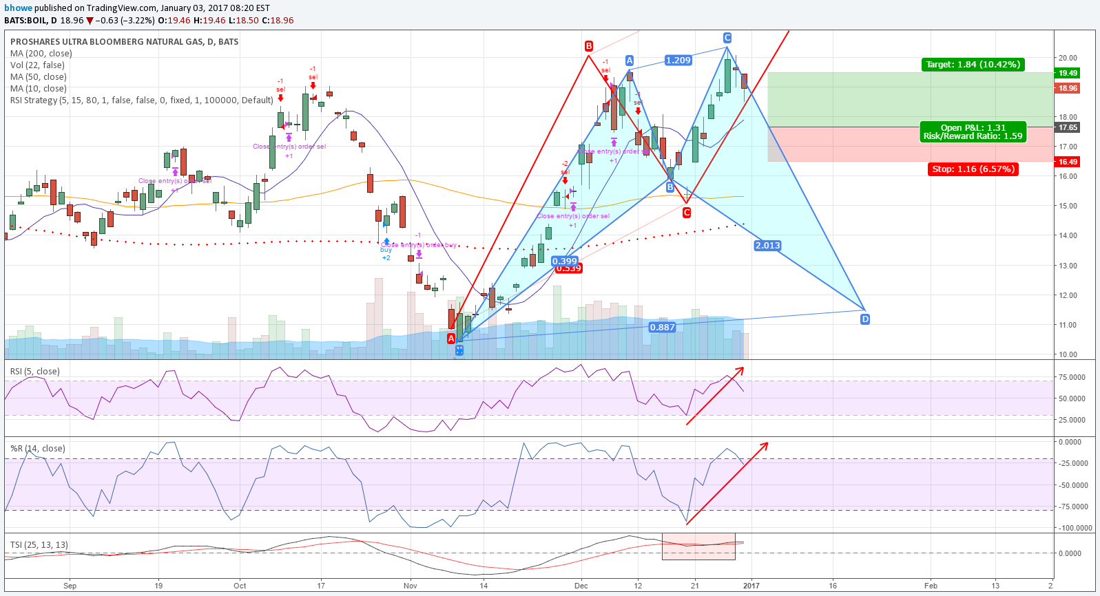Select the MA (10, close) legend entry
Image resolution: width=1100 pixels, height=596 pixels.
(x=39, y=89)
